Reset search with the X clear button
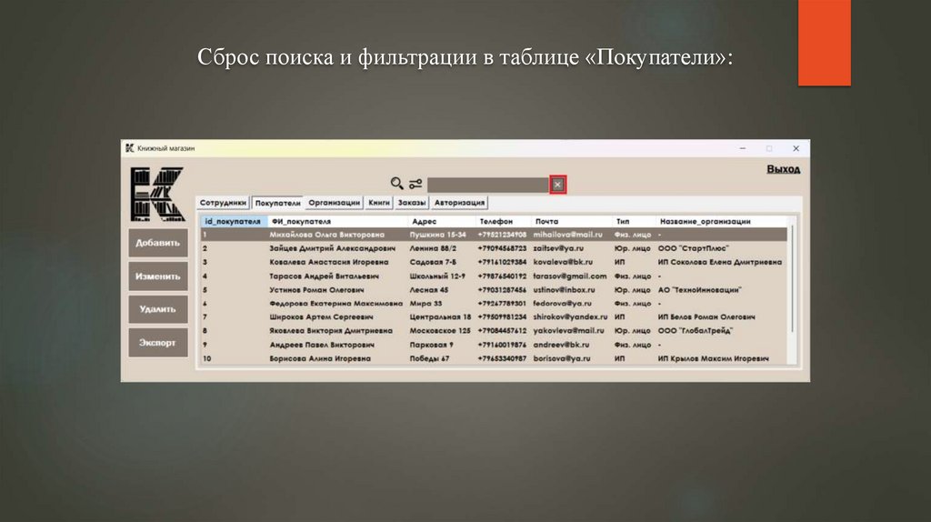The image size is (931, 522). 557,185
